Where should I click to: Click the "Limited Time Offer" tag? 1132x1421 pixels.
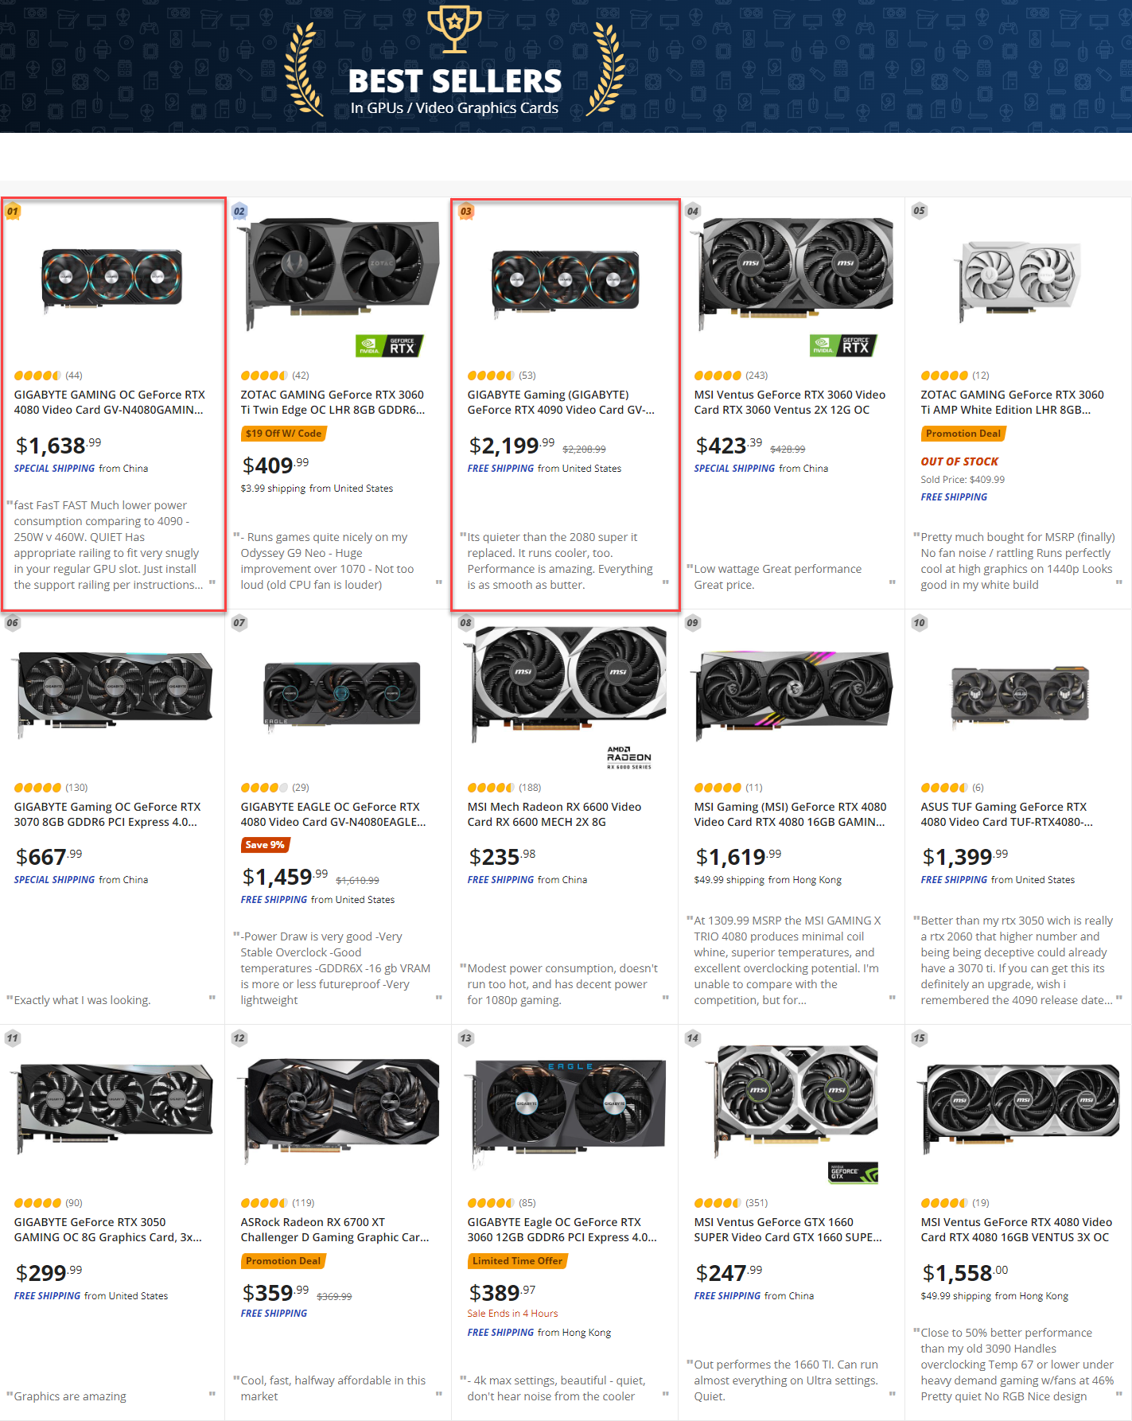coord(517,1260)
